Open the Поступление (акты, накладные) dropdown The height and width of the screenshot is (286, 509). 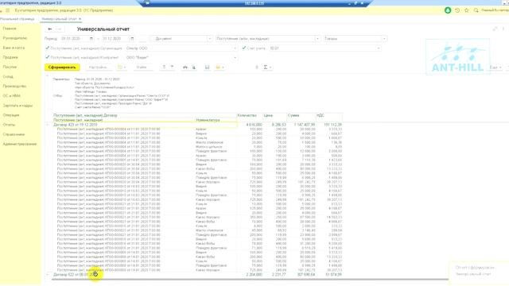(318, 39)
